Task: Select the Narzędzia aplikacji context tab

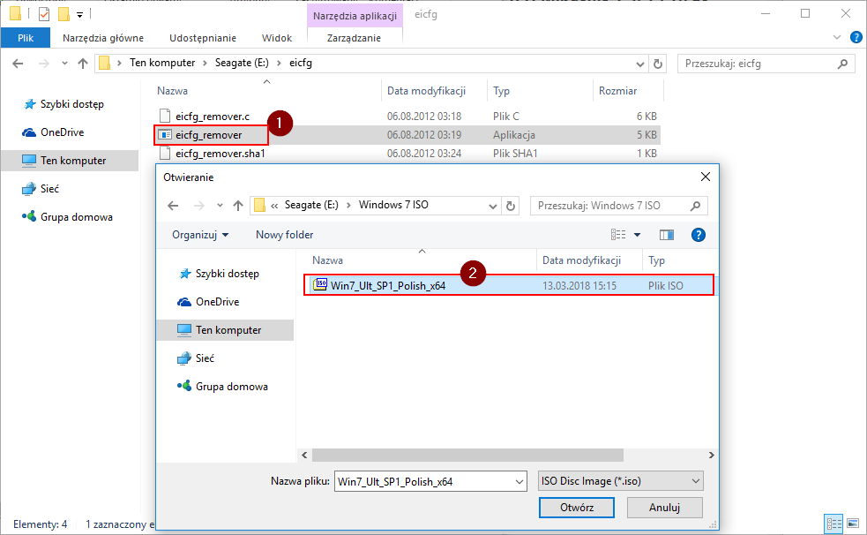Action: click(355, 16)
